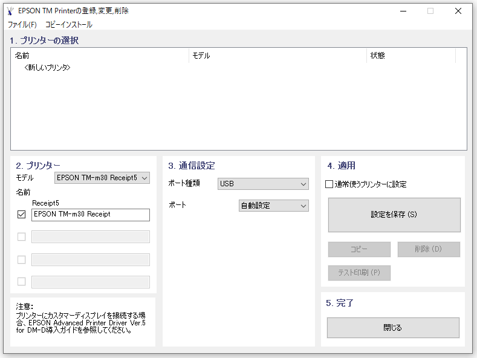Click the 設定を保存 (S) button
The image size is (477, 358).
pyautogui.click(x=394, y=215)
